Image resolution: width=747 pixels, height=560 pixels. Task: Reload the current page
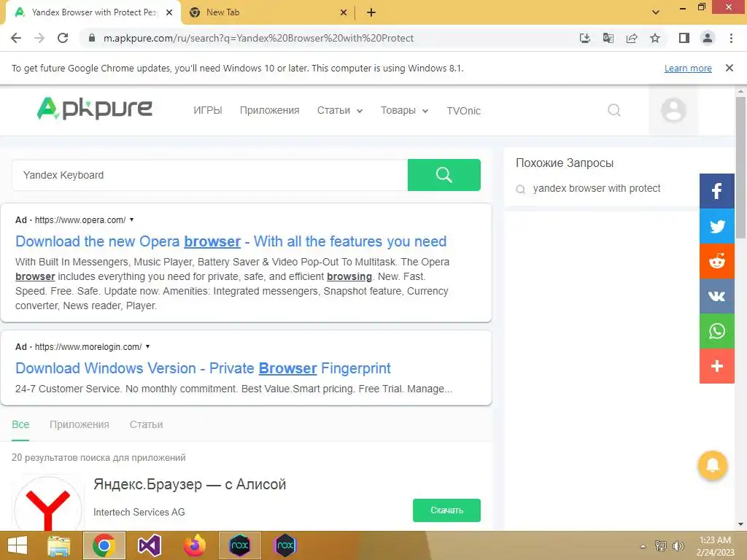point(63,38)
